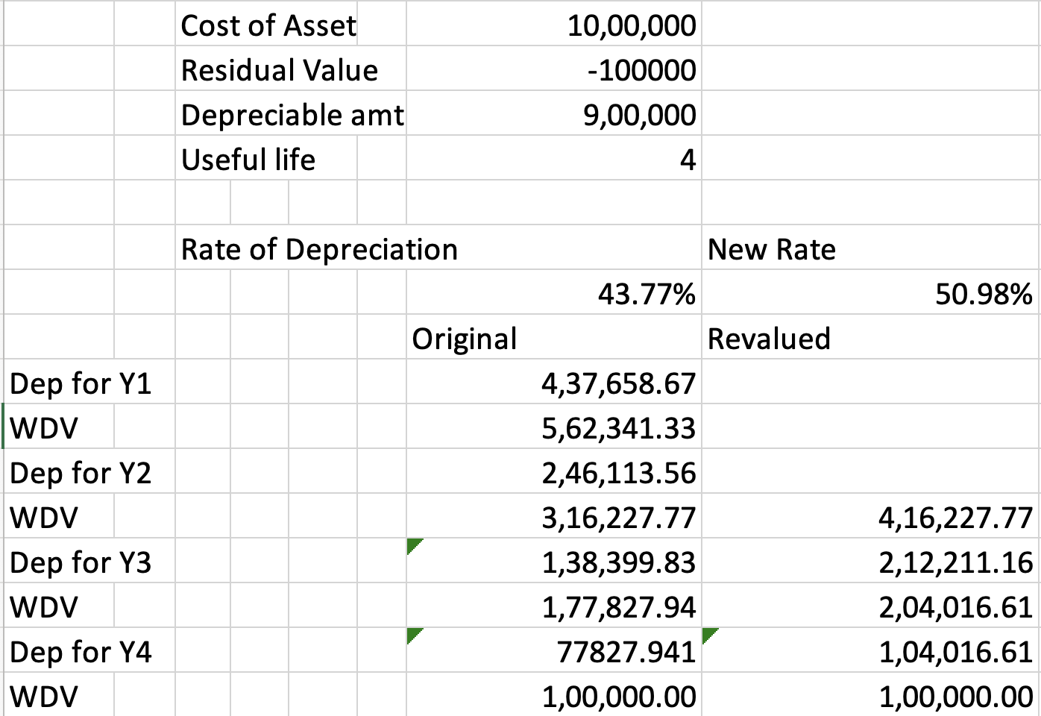Click the New Rate heading cell

pos(771,250)
